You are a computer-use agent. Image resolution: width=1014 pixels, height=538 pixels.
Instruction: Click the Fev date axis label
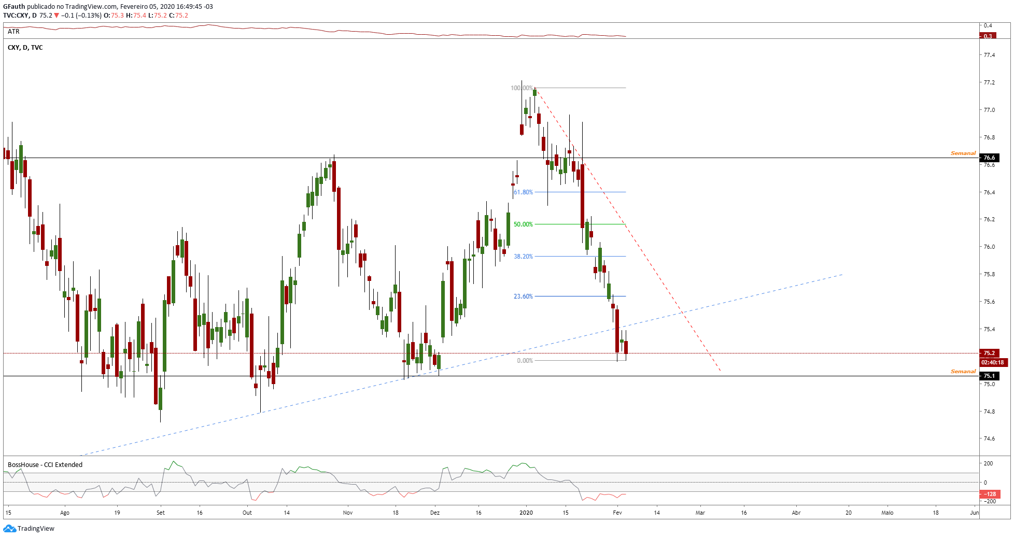(617, 513)
